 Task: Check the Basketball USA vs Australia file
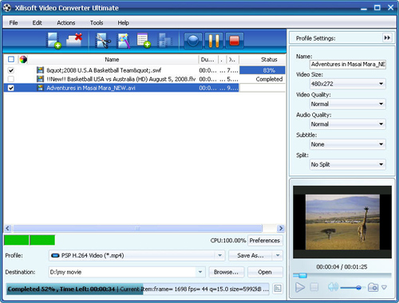[x=11, y=79]
